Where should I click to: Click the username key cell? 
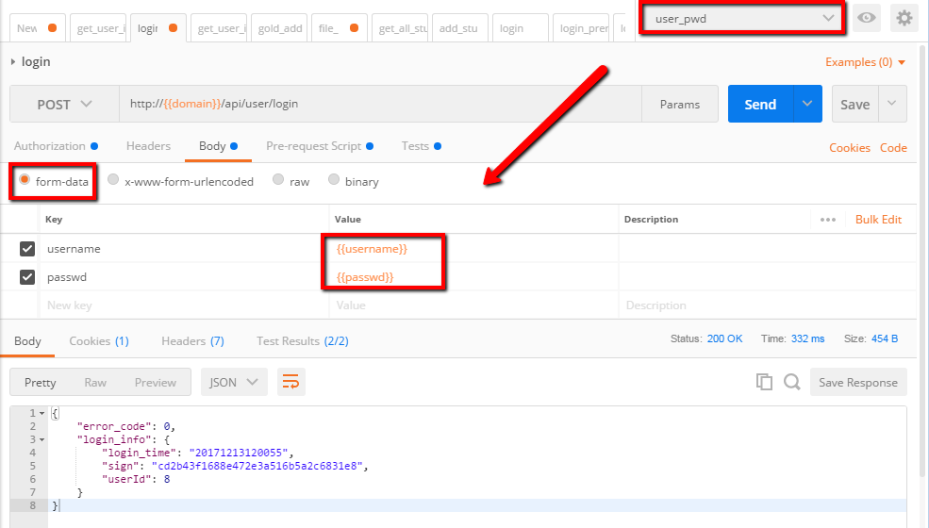click(x=184, y=249)
